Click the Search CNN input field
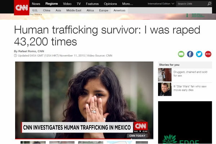 pyautogui.click(x=192, y=4)
